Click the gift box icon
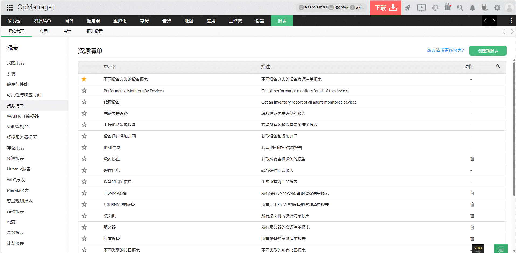The height and width of the screenshot is (253, 516). (x=448, y=7)
